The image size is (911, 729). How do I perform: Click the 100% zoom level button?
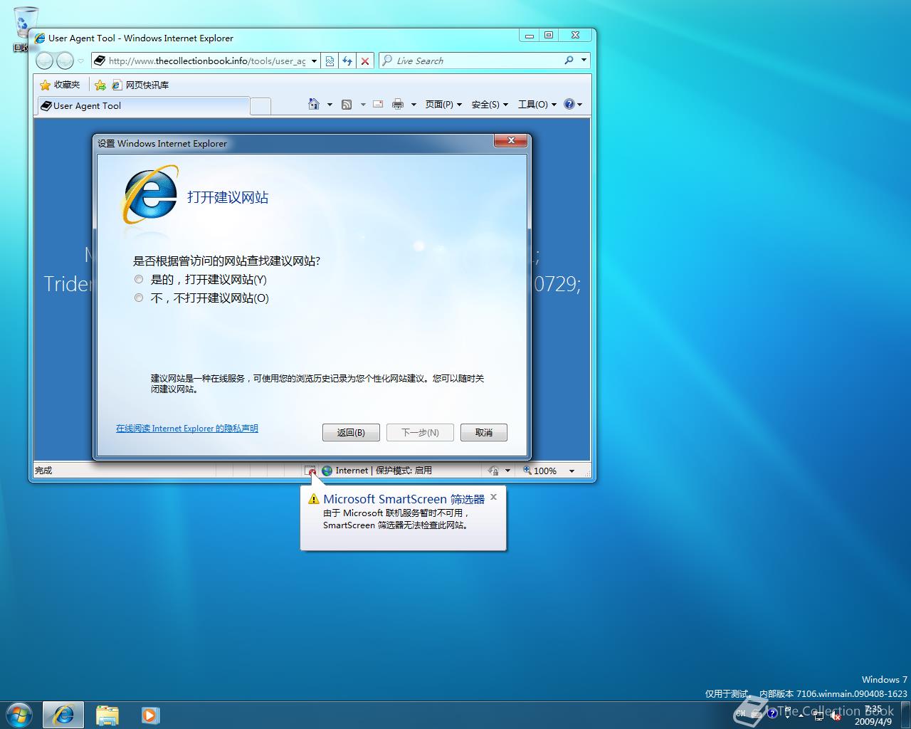539,471
